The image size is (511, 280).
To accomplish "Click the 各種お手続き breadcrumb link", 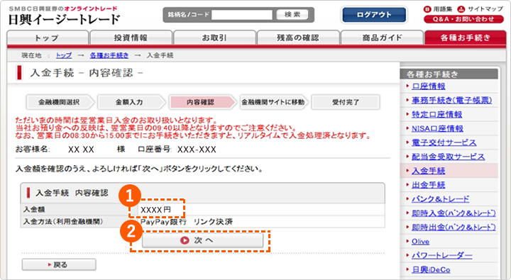I will coord(109,55).
